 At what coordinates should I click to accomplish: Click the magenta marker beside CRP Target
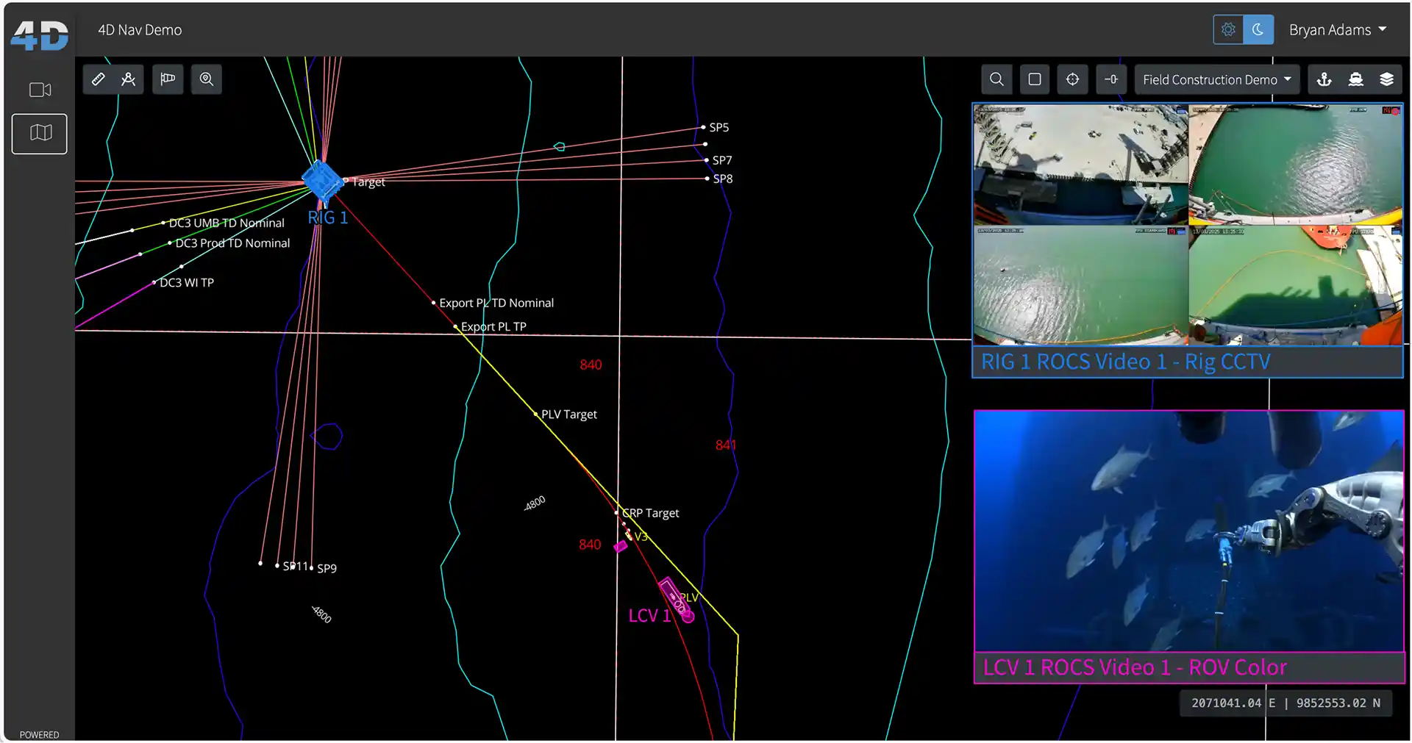[x=621, y=546]
